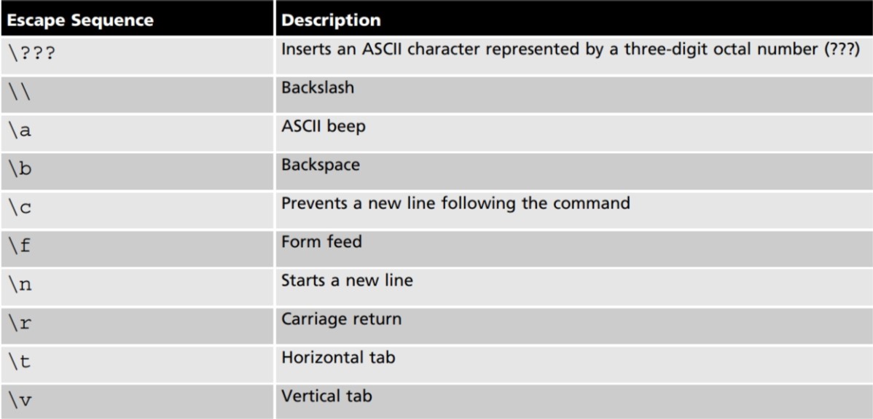
Task: Click the Backspace description text
Action: coord(321,165)
